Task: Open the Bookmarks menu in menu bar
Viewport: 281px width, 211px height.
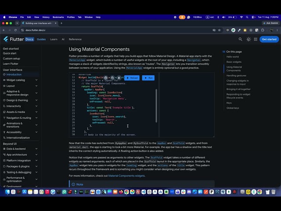Action: click(58, 17)
